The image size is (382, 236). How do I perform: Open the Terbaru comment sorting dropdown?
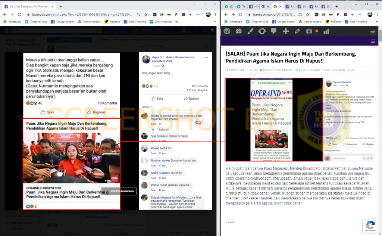click(x=147, y=107)
